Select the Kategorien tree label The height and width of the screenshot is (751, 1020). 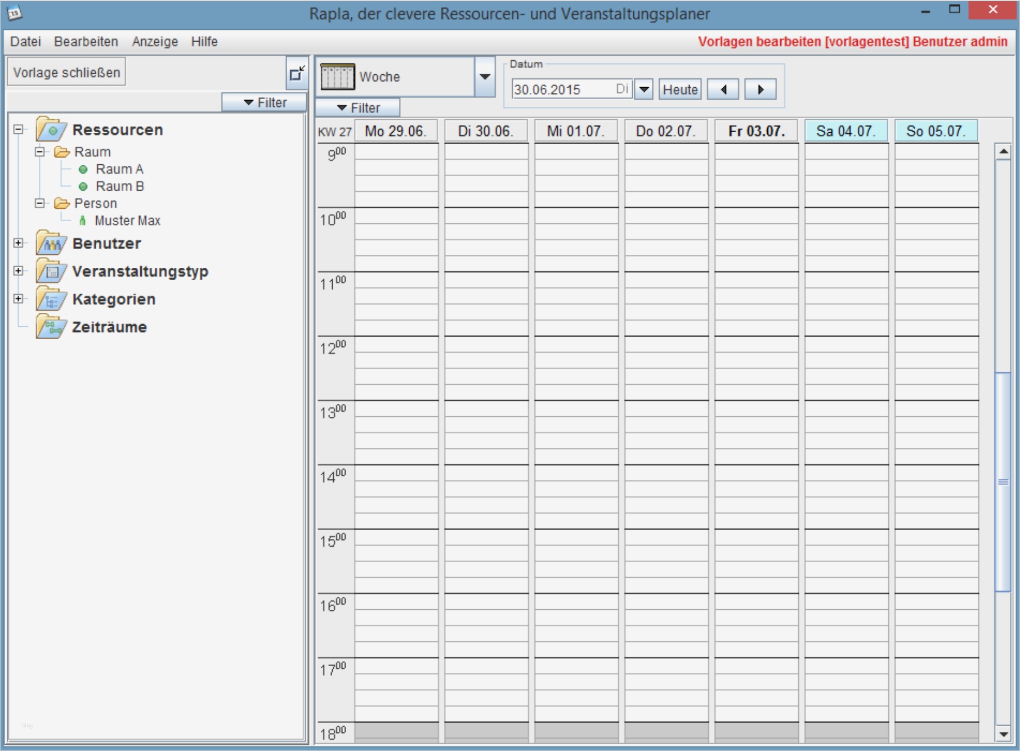click(x=114, y=299)
